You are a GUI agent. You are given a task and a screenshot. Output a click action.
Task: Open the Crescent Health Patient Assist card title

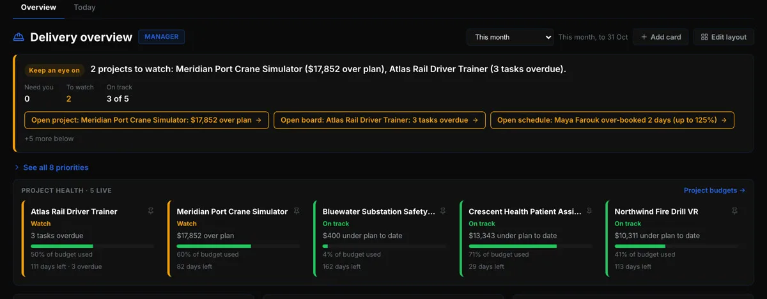(525, 211)
